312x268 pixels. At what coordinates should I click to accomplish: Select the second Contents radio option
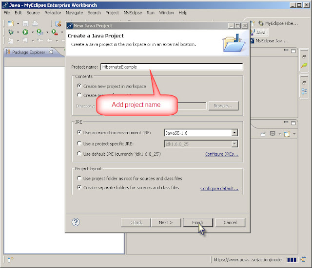(x=79, y=95)
